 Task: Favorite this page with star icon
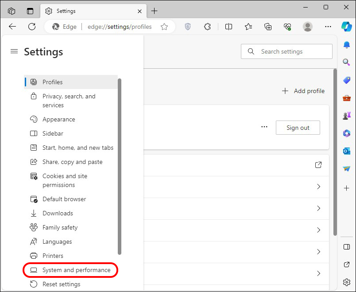[x=164, y=27]
